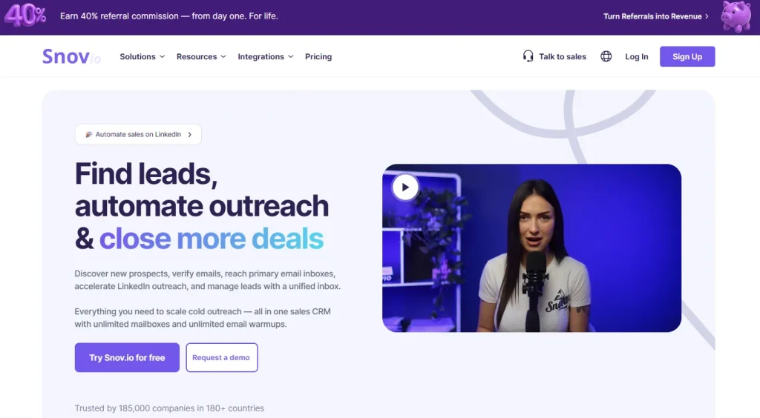Click Earn 40% referral commission banner text

(x=169, y=16)
